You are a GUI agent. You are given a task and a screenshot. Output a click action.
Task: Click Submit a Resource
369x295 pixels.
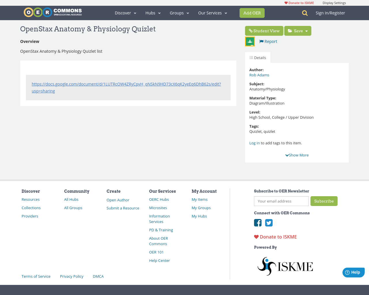[123, 208]
